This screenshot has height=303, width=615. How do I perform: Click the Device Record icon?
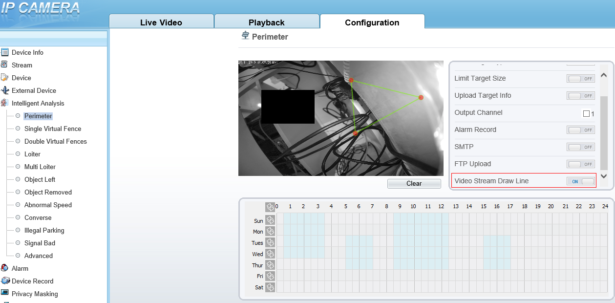5,281
